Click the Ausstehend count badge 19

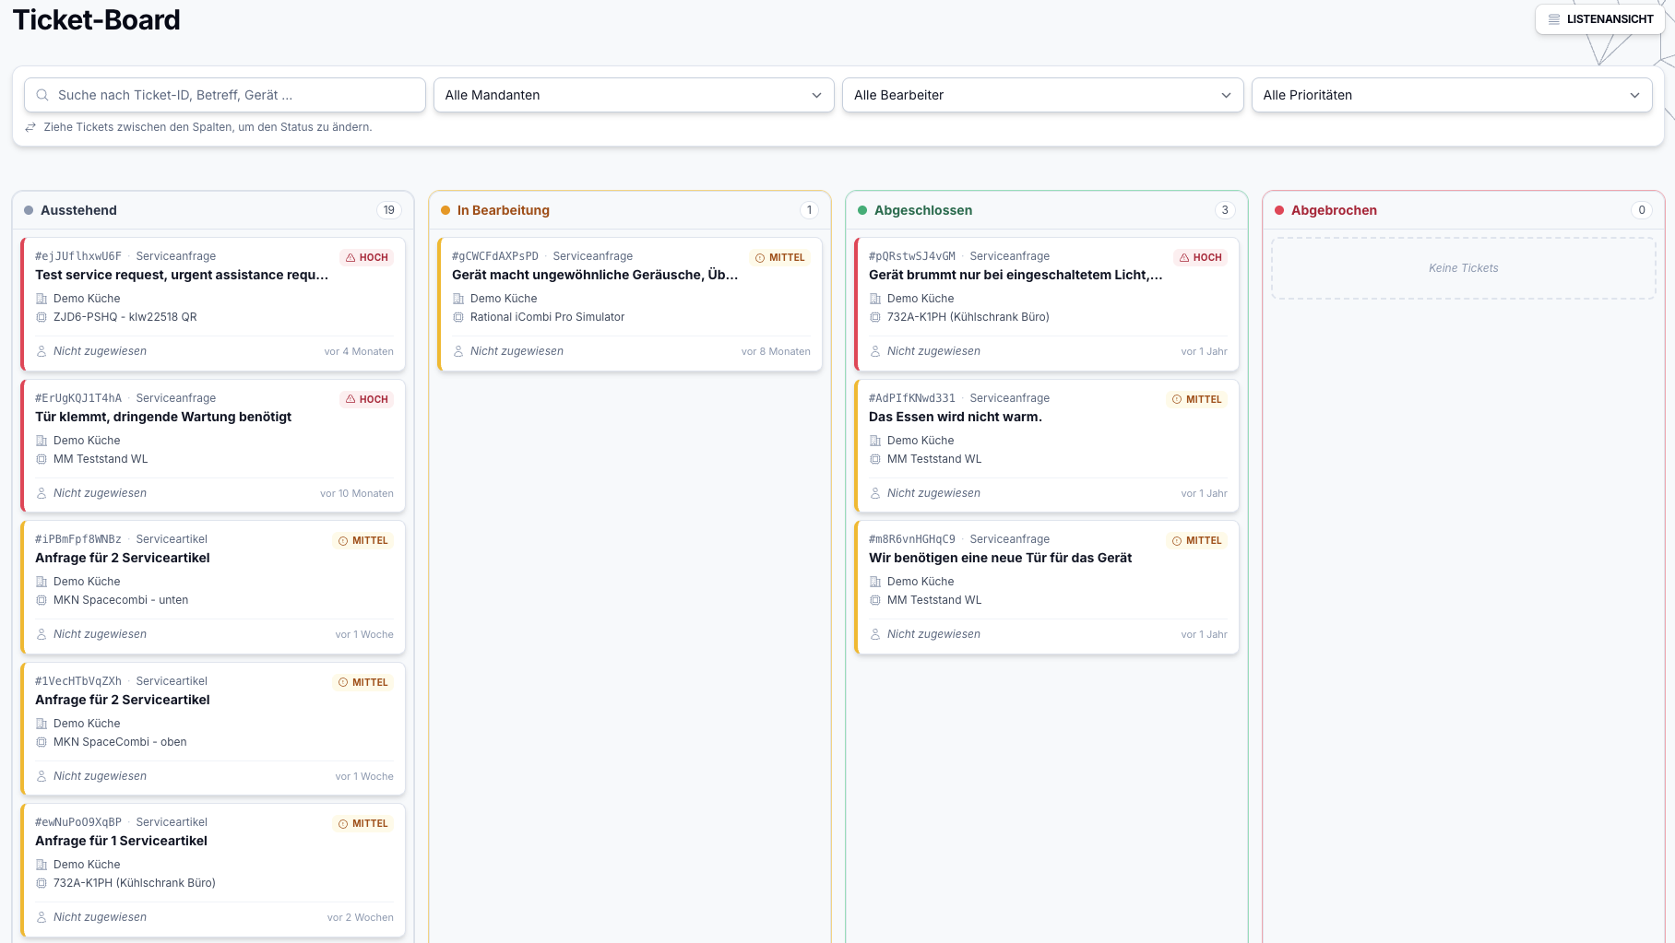pyautogui.click(x=389, y=210)
